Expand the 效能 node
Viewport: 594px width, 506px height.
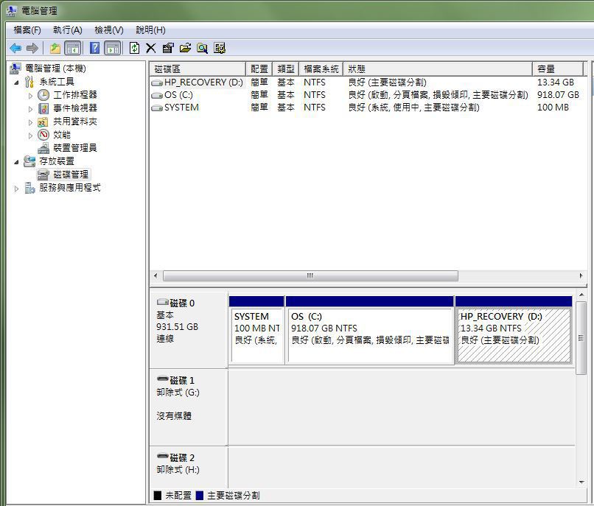point(31,136)
